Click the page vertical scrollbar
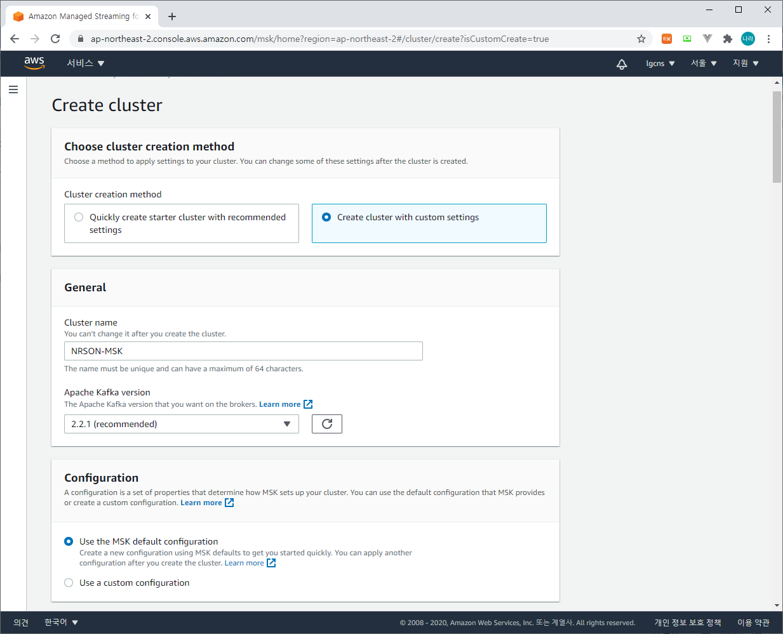 (x=777, y=136)
